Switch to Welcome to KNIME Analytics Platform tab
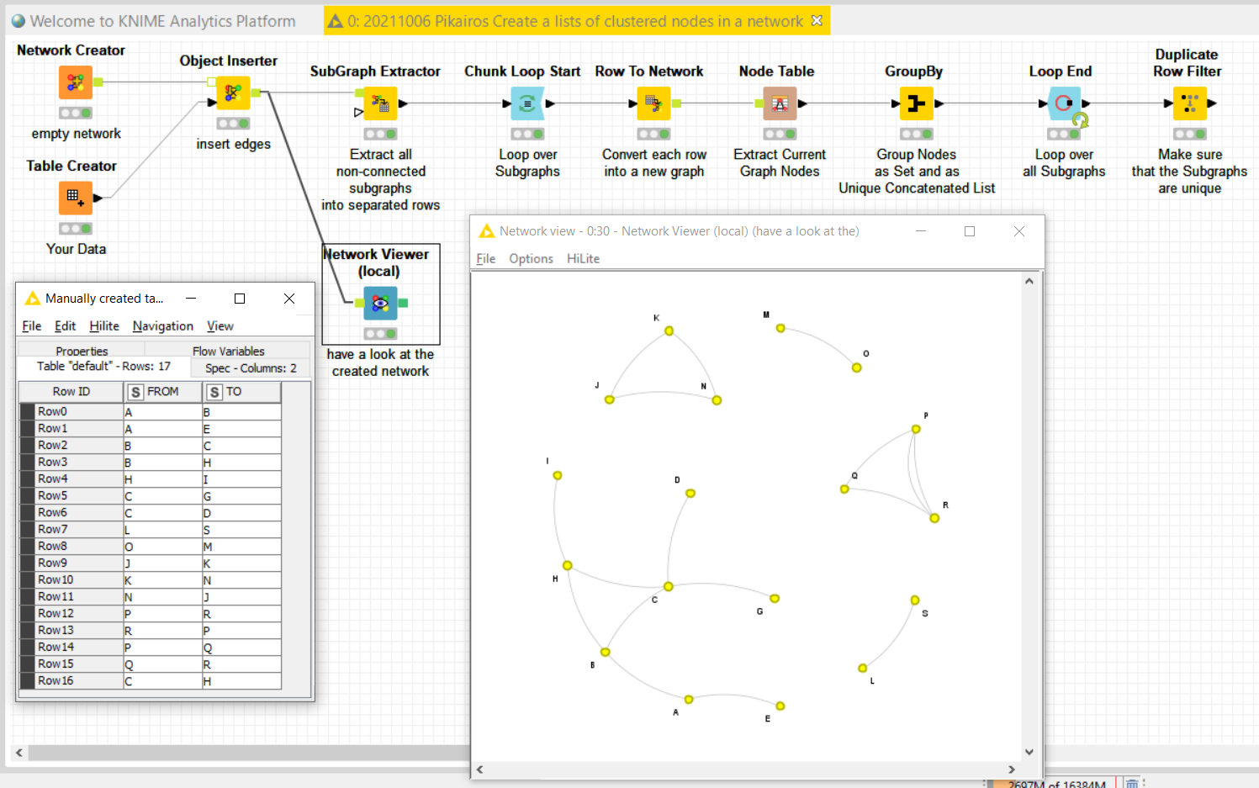Viewport: 1259px width, 788px height. tap(154, 21)
